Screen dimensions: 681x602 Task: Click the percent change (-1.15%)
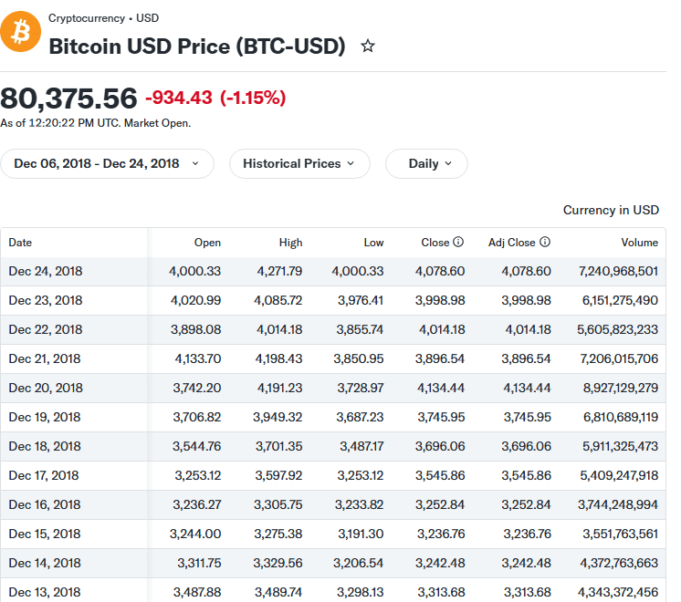coord(253,98)
